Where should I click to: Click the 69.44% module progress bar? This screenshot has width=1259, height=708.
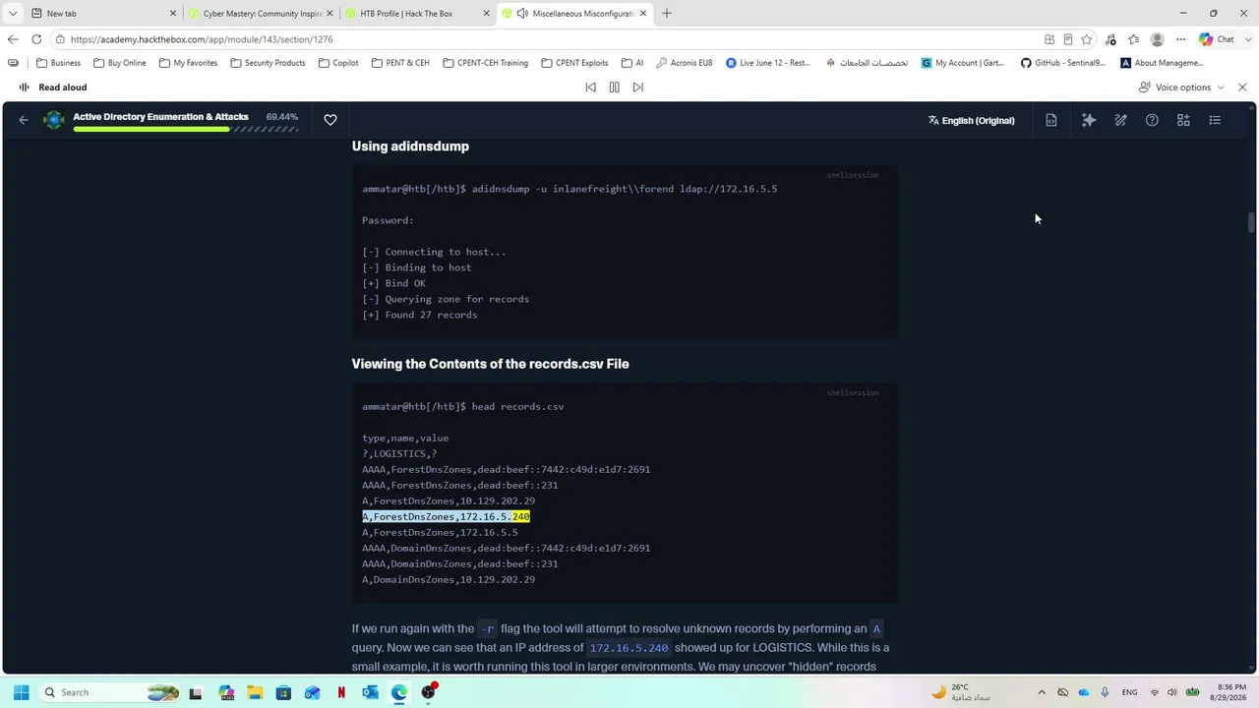pyautogui.click(x=186, y=129)
